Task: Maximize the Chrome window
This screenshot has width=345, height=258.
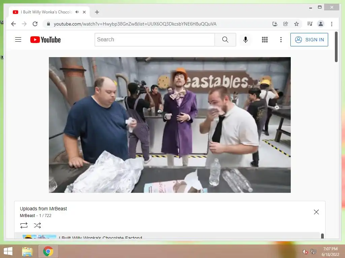Action: pos(320,7)
